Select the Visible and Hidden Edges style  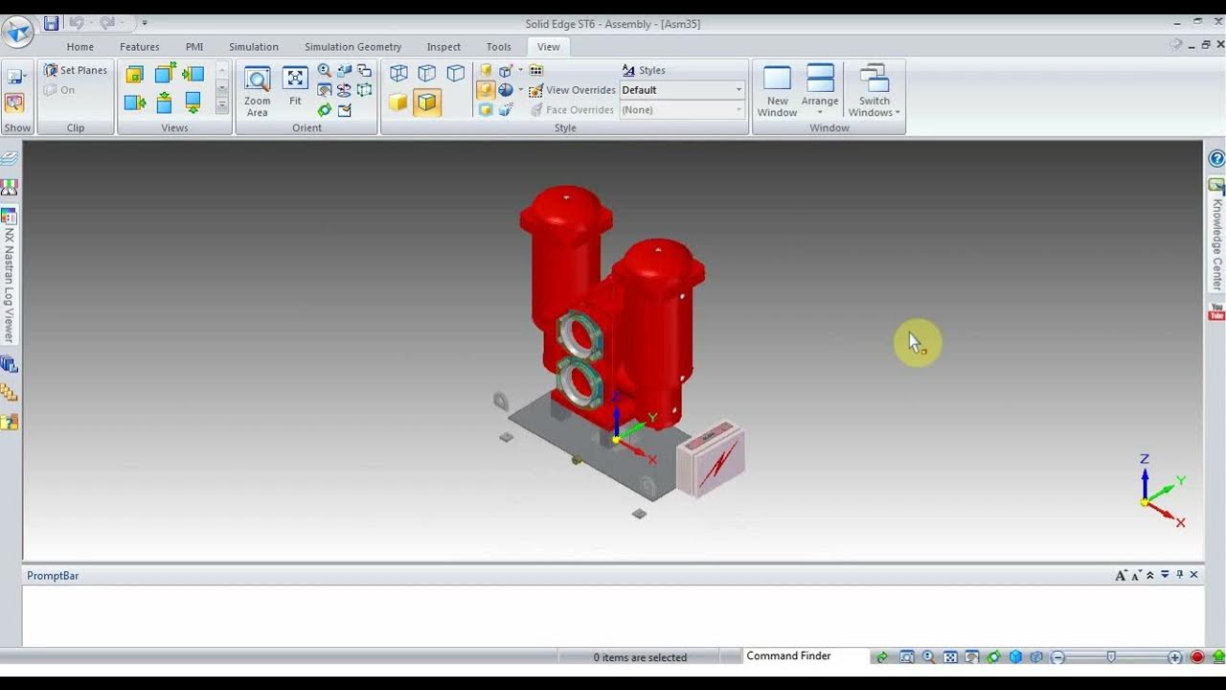click(x=427, y=73)
